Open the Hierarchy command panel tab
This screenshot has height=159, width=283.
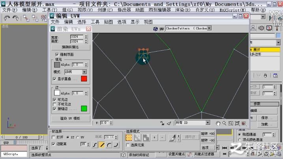click(253, 28)
